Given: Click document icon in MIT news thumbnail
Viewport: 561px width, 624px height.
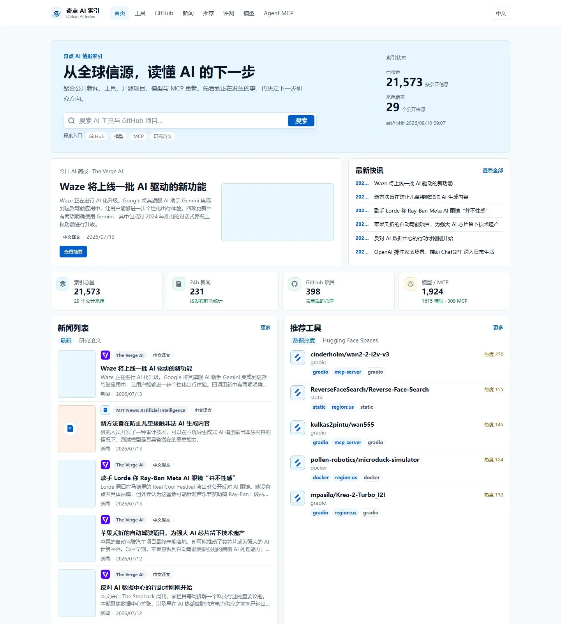Looking at the screenshot, I should coord(70,429).
